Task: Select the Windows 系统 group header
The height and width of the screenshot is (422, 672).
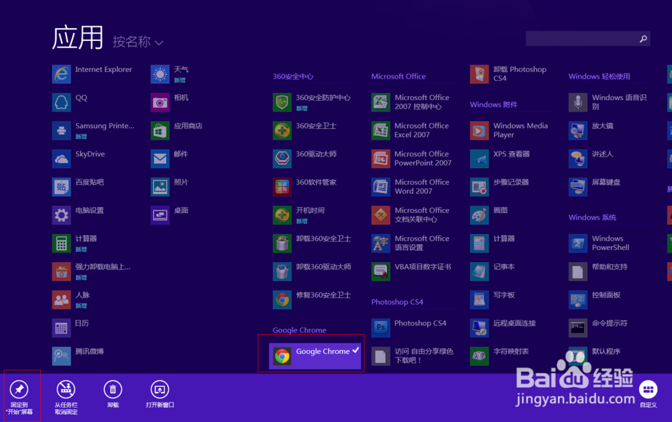Action: pyautogui.click(x=592, y=217)
